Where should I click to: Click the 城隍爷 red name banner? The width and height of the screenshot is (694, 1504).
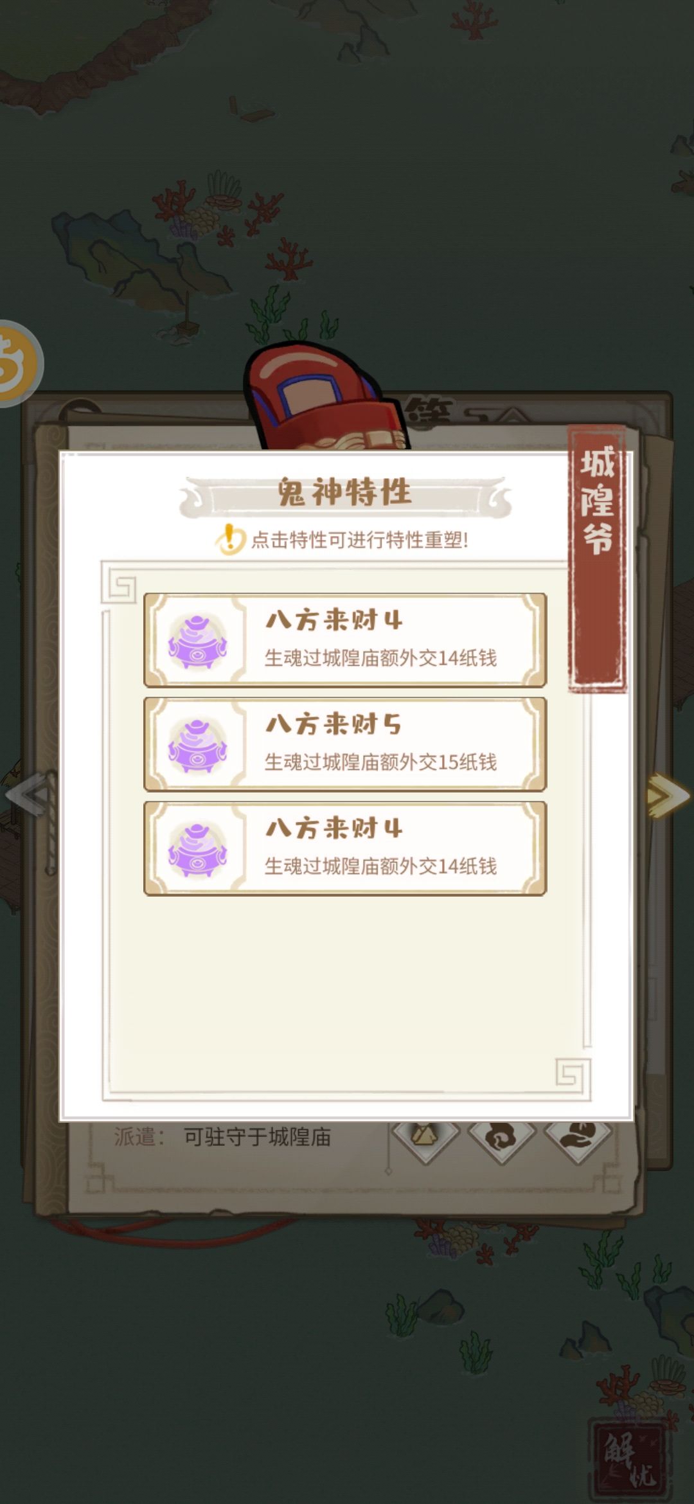click(x=597, y=558)
